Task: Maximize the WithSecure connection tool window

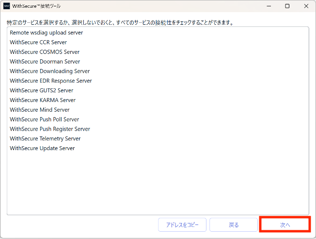Action: pos(287,6)
